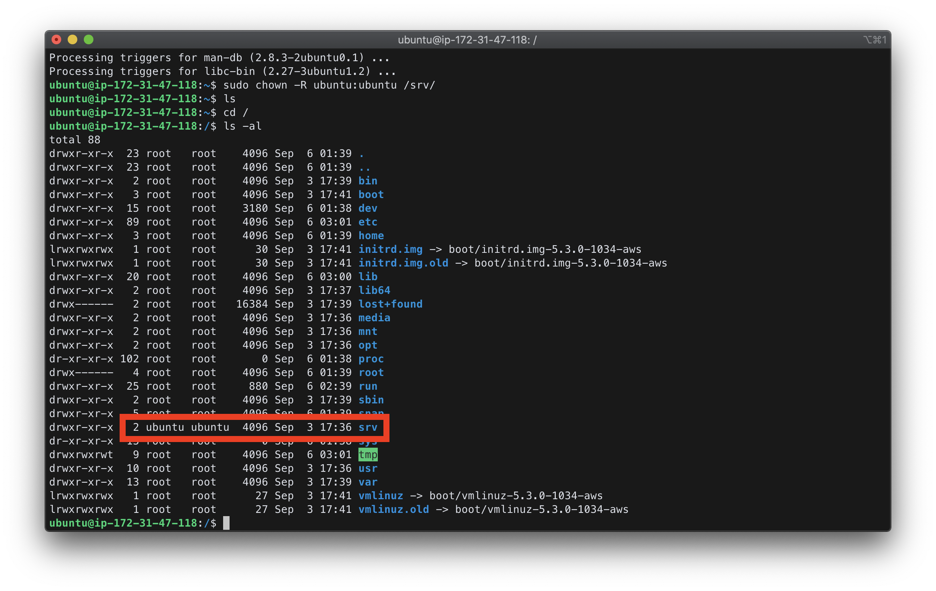Click the keyboard shortcut indicator in title bar
This screenshot has width=936, height=591.
[874, 40]
